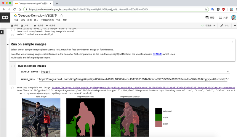Open the SAMPLE_IMAGE dropdown
The image size is (237, 137).
(x=135, y=72)
